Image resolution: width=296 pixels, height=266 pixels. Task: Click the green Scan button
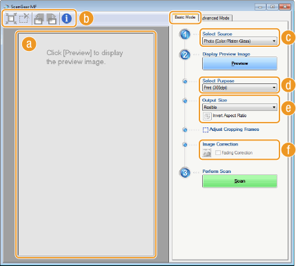pyautogui.click(x=239, y=181)
